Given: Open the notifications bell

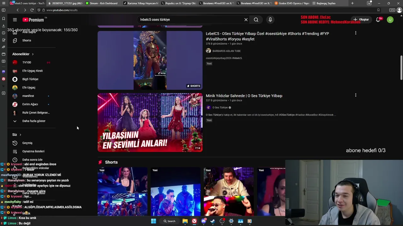Looking at the screenshot, I should pos(378,19).
